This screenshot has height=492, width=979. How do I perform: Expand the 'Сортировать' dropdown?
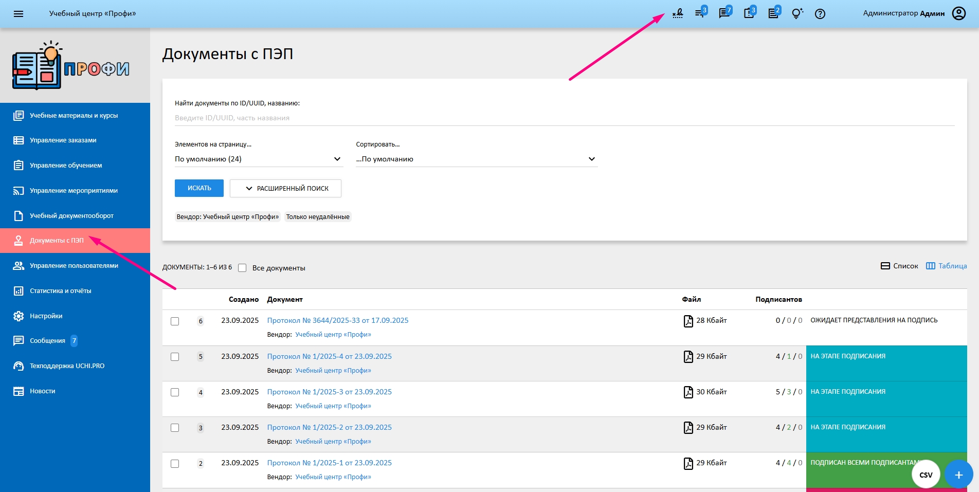(476, 159)
